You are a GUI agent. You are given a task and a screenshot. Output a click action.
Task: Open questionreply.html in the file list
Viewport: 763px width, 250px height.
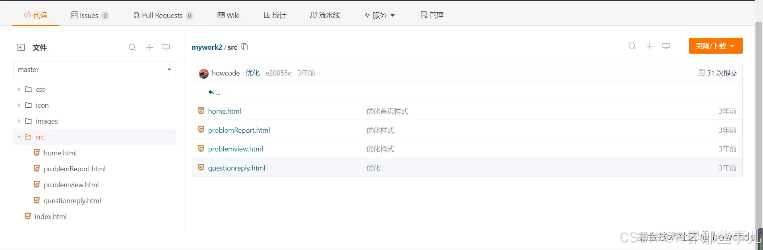click(236, 168)
